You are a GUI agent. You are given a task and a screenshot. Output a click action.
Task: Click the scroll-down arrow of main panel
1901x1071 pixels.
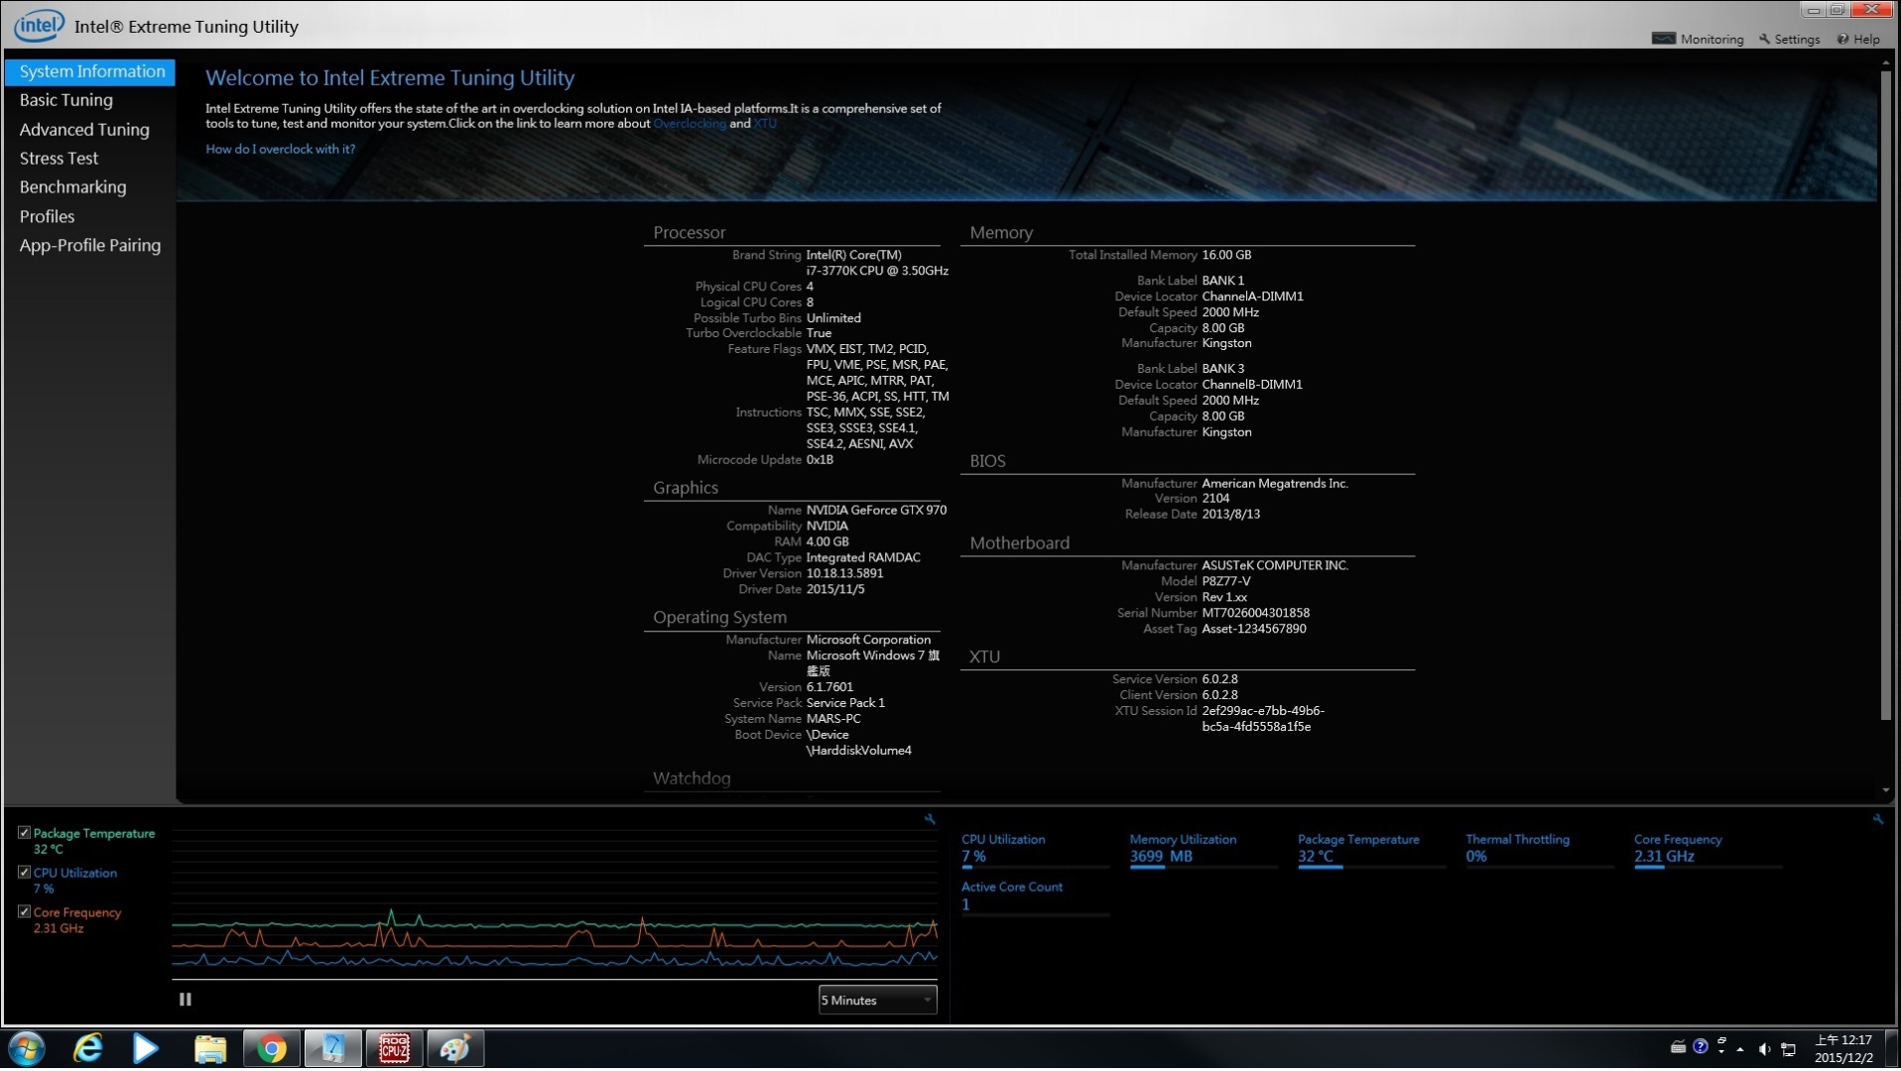coord(1885,791)
